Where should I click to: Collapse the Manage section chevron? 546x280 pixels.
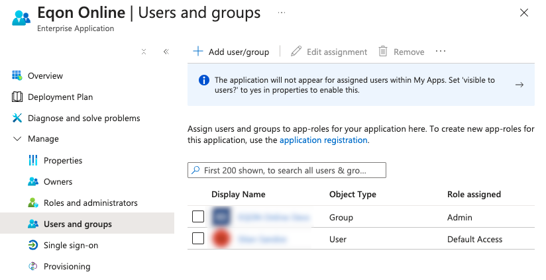[17, 139]
